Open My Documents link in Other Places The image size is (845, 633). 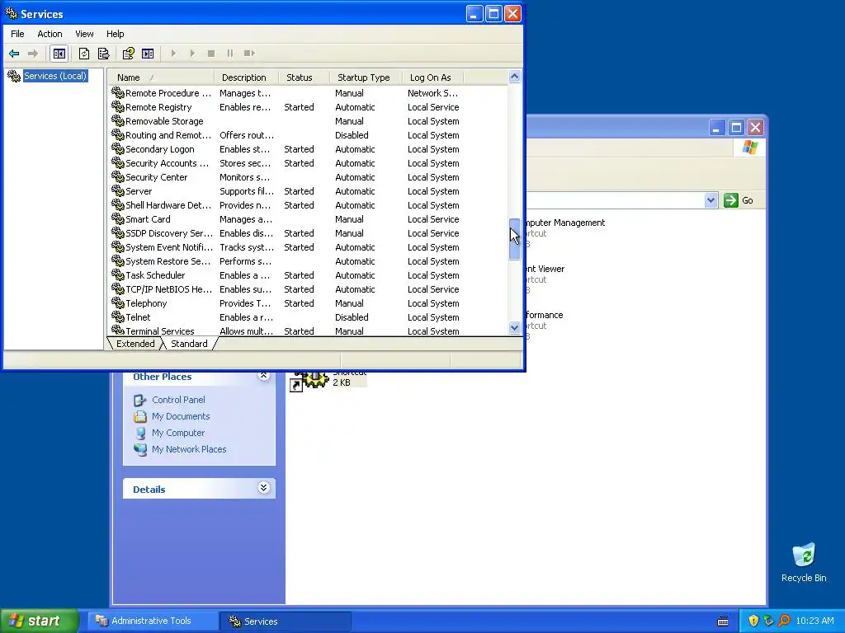(181, 416)
